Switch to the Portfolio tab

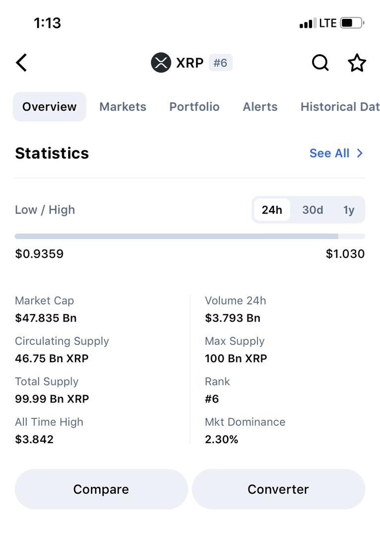(x=194, y=107)
